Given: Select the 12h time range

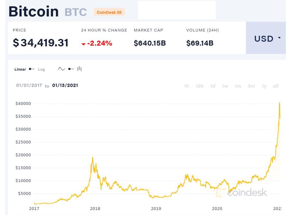Looking at the screenshot, I should (200, 86).
